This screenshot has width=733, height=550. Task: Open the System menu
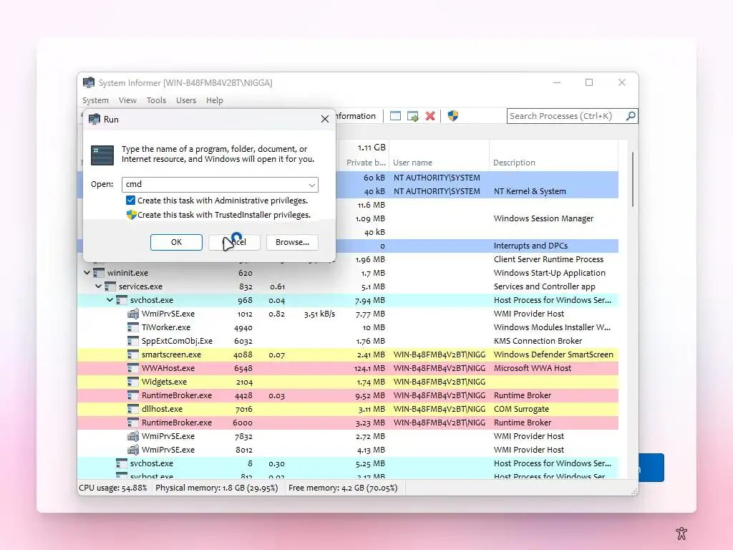(95, 100)
